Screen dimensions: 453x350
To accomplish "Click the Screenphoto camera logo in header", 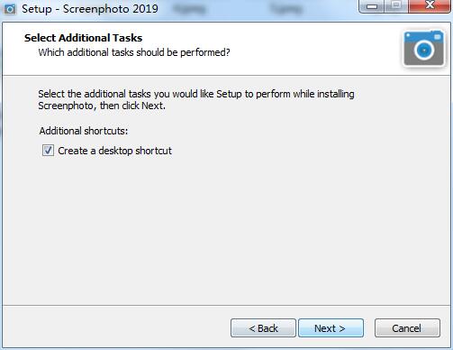I will click(424, 48).
